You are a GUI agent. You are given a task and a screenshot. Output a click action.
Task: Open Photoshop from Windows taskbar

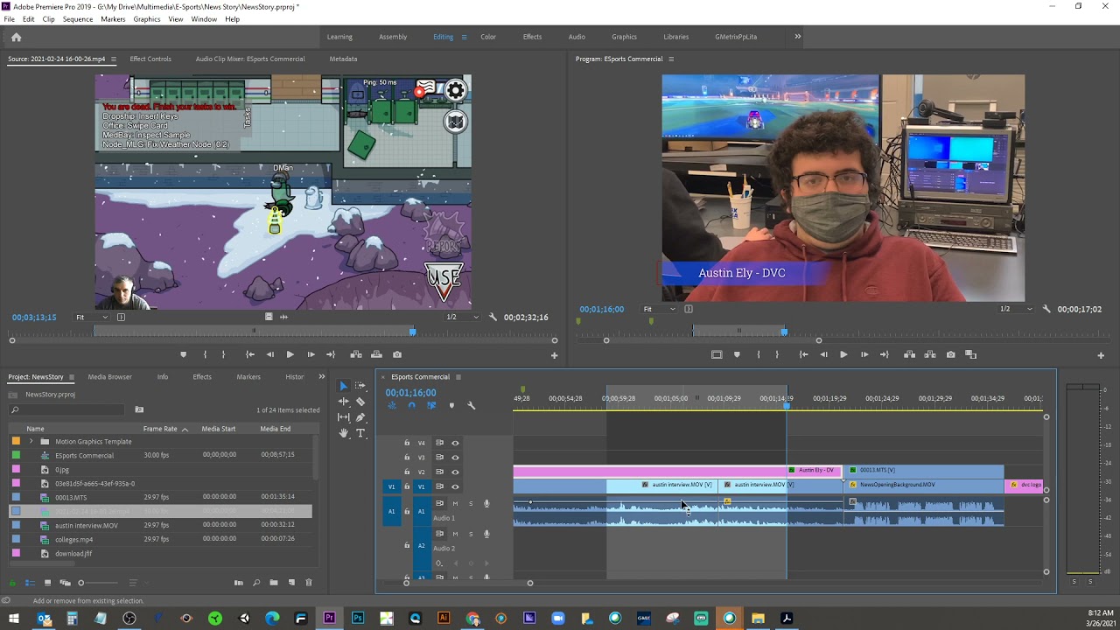[x=358, y=619]
